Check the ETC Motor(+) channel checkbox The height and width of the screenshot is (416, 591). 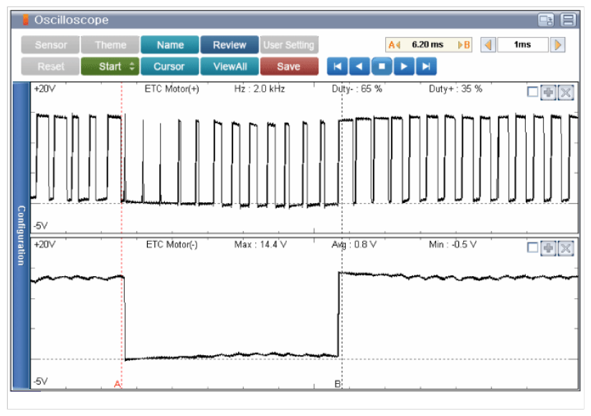[532, 93]
